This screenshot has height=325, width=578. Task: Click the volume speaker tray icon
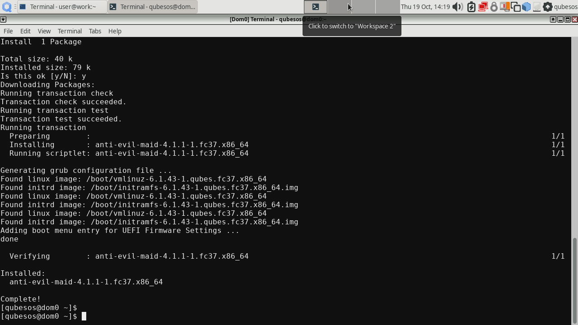458,7
